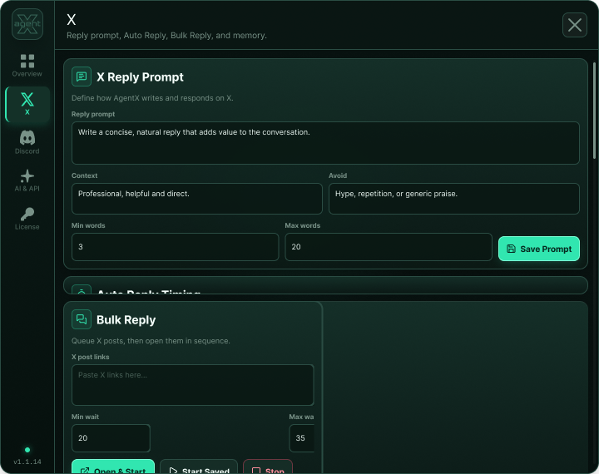This screenshot has height=474, width=599.
Task: Click 'Reply prompt, Auto Reply, Bulk Reply, and memory.'
Action: point(166,35)
